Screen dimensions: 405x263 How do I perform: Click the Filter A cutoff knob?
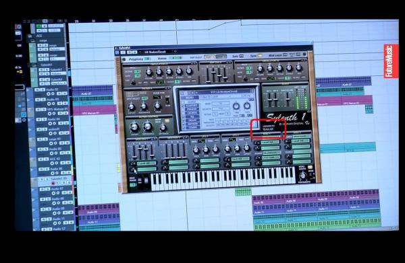tap(132, 106)
